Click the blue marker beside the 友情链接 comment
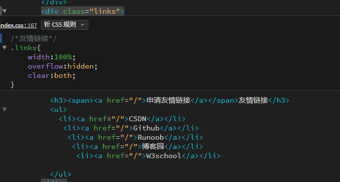The width and height of the screenshot is (340, 182). click(1, 38)
